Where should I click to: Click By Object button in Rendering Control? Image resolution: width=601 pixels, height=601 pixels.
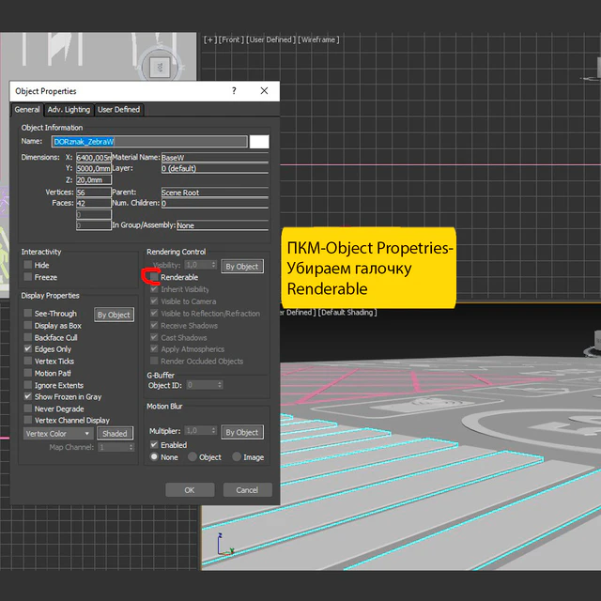(242, 267)
